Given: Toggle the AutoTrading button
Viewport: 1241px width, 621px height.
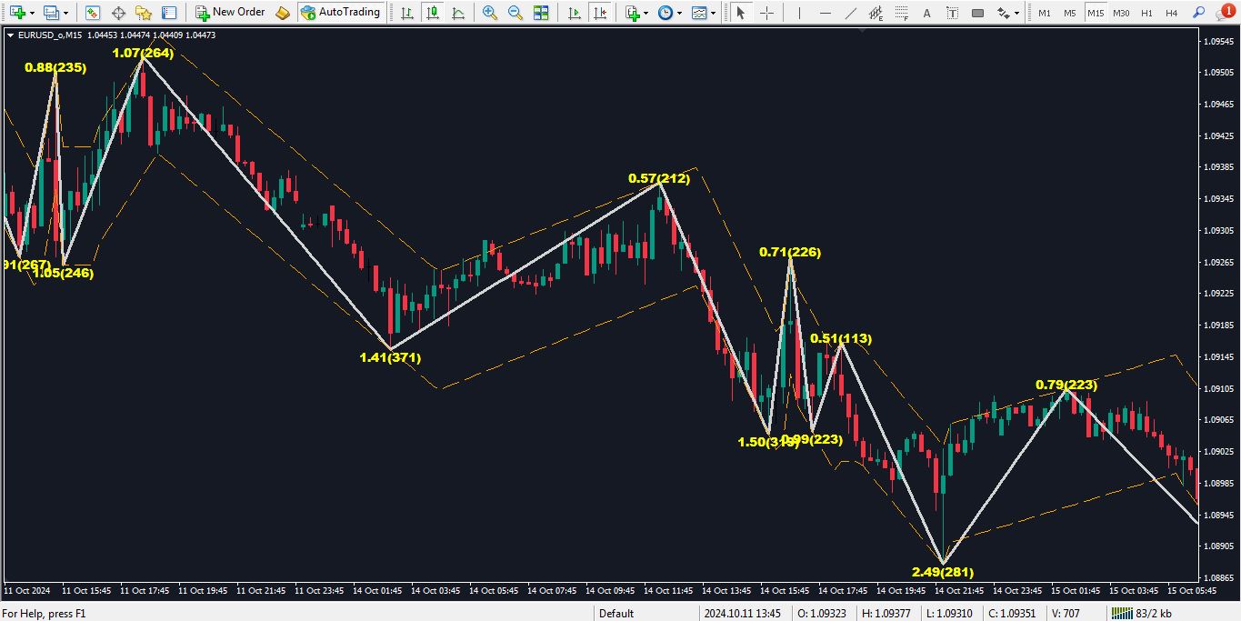Looking at the screenshot, I should [x=341, y=13].
